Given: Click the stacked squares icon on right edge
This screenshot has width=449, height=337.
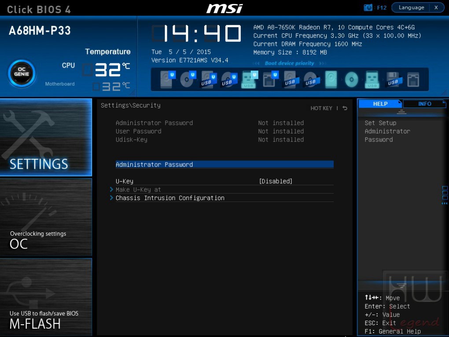Looking at the screenshot, I should 445,193.
